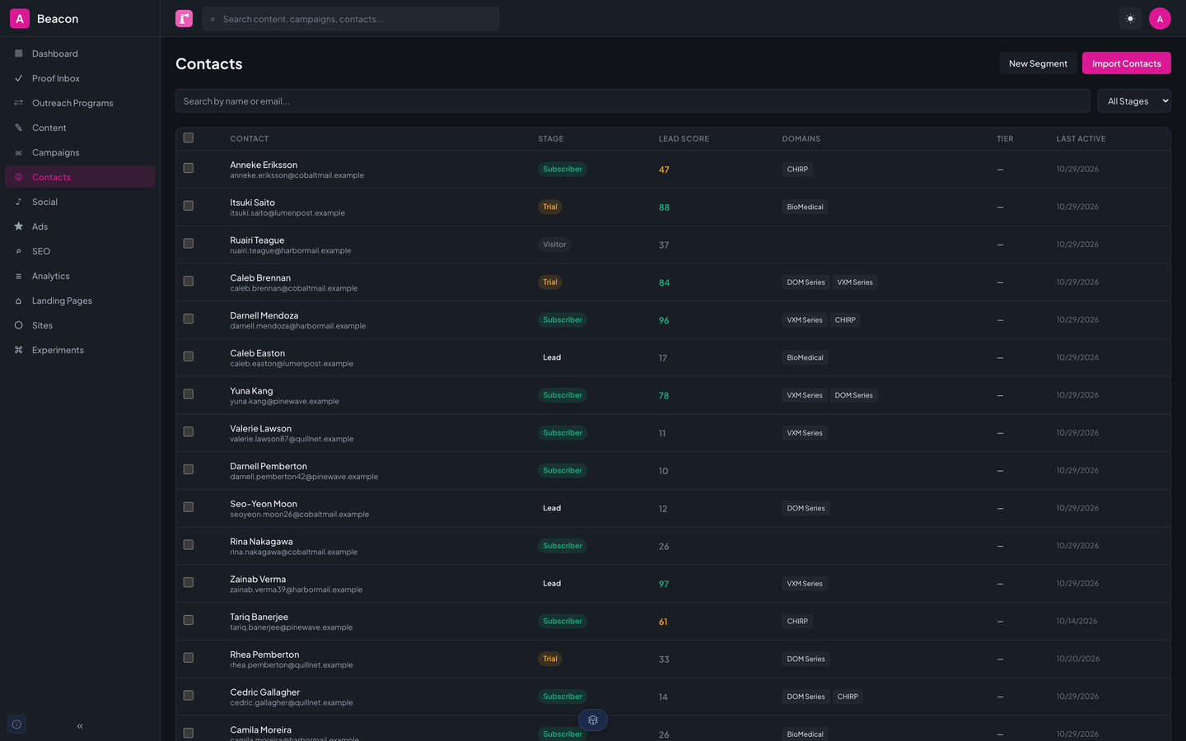
Task: Click the Landing Pages house icon
Action: click(18, 301)
